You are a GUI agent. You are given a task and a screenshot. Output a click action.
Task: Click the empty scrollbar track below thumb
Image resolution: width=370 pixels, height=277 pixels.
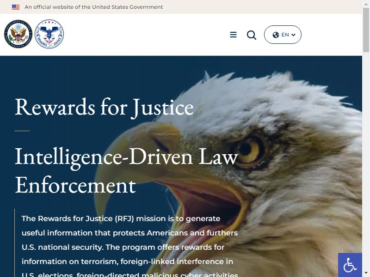(x=366, y=161)
